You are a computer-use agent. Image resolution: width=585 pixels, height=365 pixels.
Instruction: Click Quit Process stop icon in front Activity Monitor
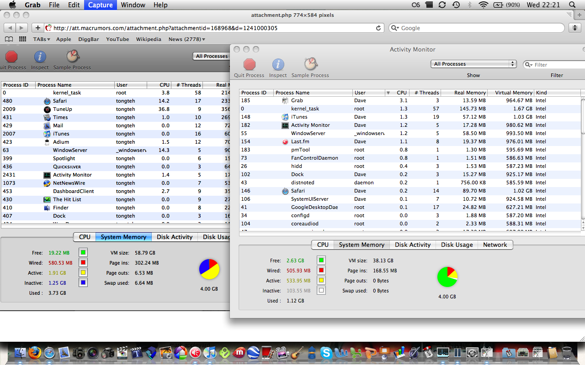tap(250, 64)
